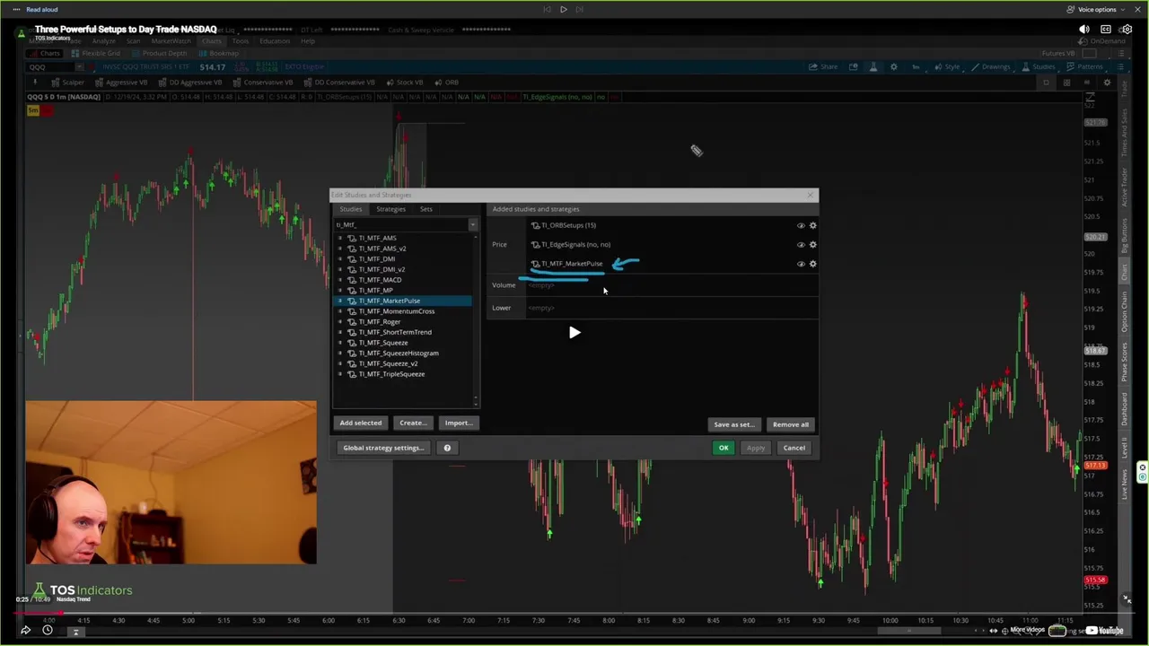Expand the TI_MTF_MACD study entry

point(340,280)
